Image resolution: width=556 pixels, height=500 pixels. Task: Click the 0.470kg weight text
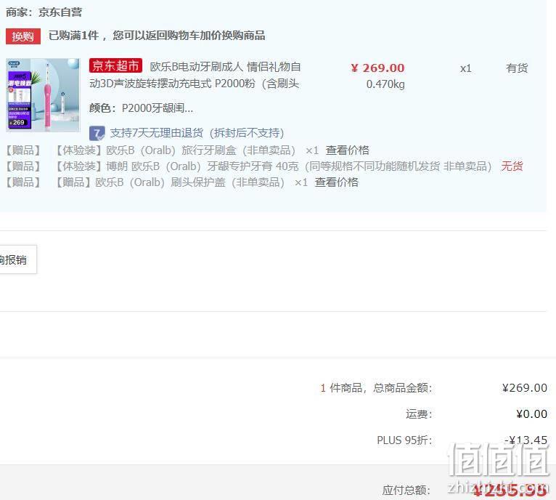385,84
